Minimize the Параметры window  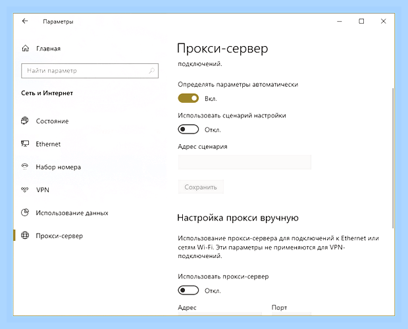coord(340,21)
